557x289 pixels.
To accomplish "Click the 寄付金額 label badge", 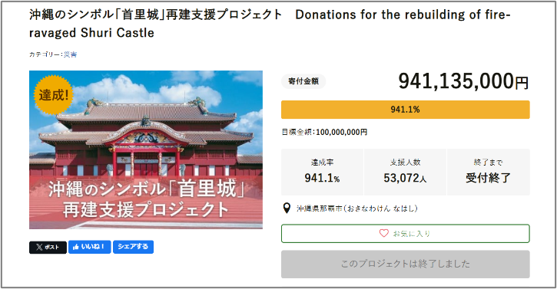I will [x=303, y=81].
